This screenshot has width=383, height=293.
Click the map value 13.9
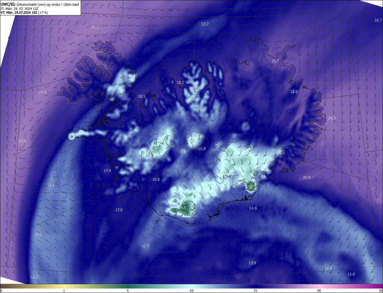point(252,263)
